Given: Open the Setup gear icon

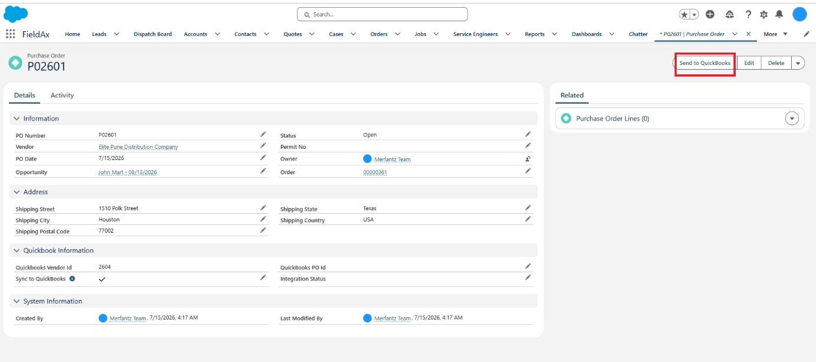Looking at the screenshot, I should tap(764, 14).
